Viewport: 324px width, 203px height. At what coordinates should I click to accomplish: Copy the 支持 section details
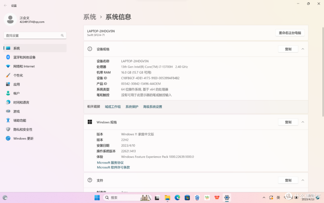click(x=288, y=180)
